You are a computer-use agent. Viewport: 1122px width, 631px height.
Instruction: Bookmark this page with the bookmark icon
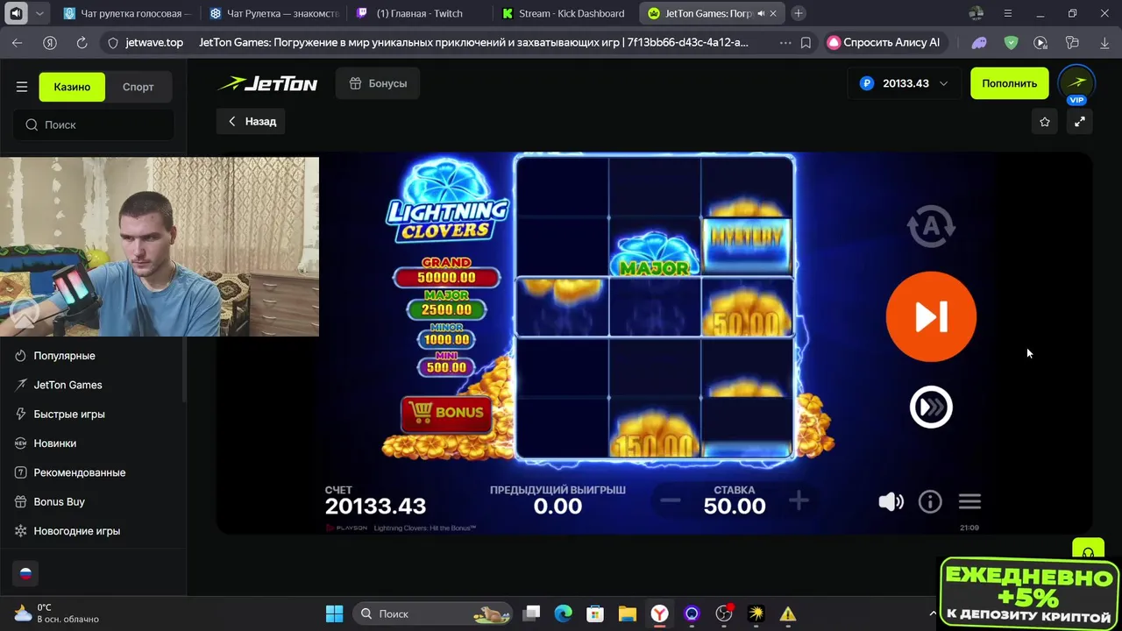(x=806, y=42)
